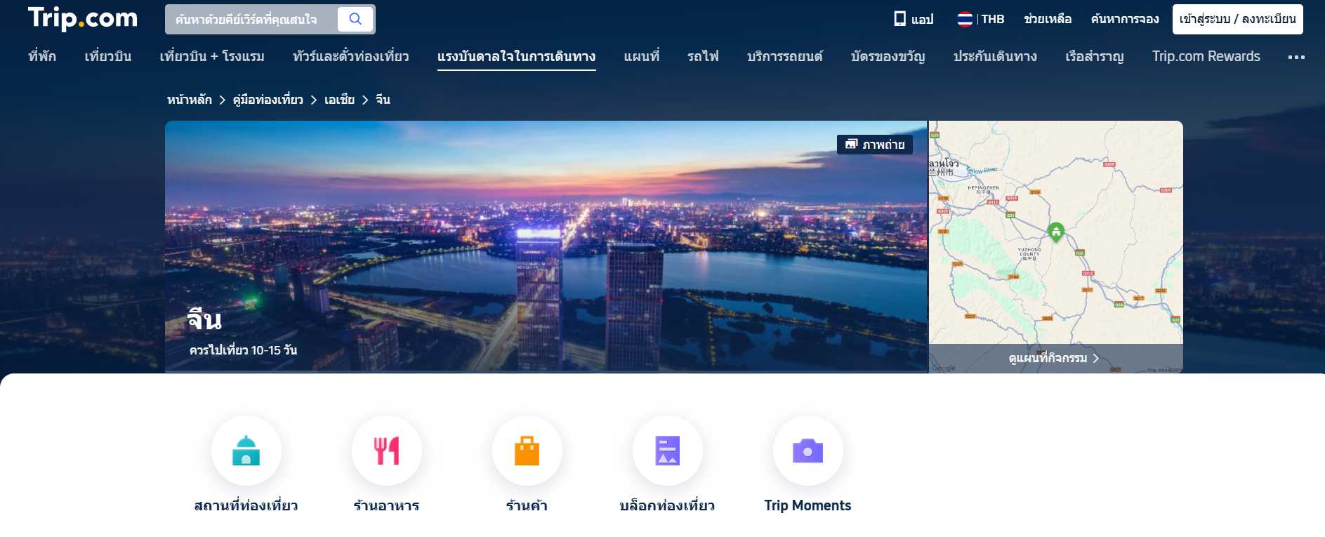Select the เที่ยวบิน menu item
This screenshot has width=1325, height=537.
pos(108,56)
